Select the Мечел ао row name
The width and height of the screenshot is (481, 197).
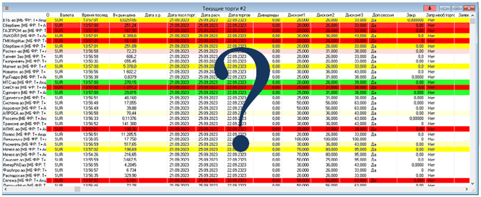(24, 150)
